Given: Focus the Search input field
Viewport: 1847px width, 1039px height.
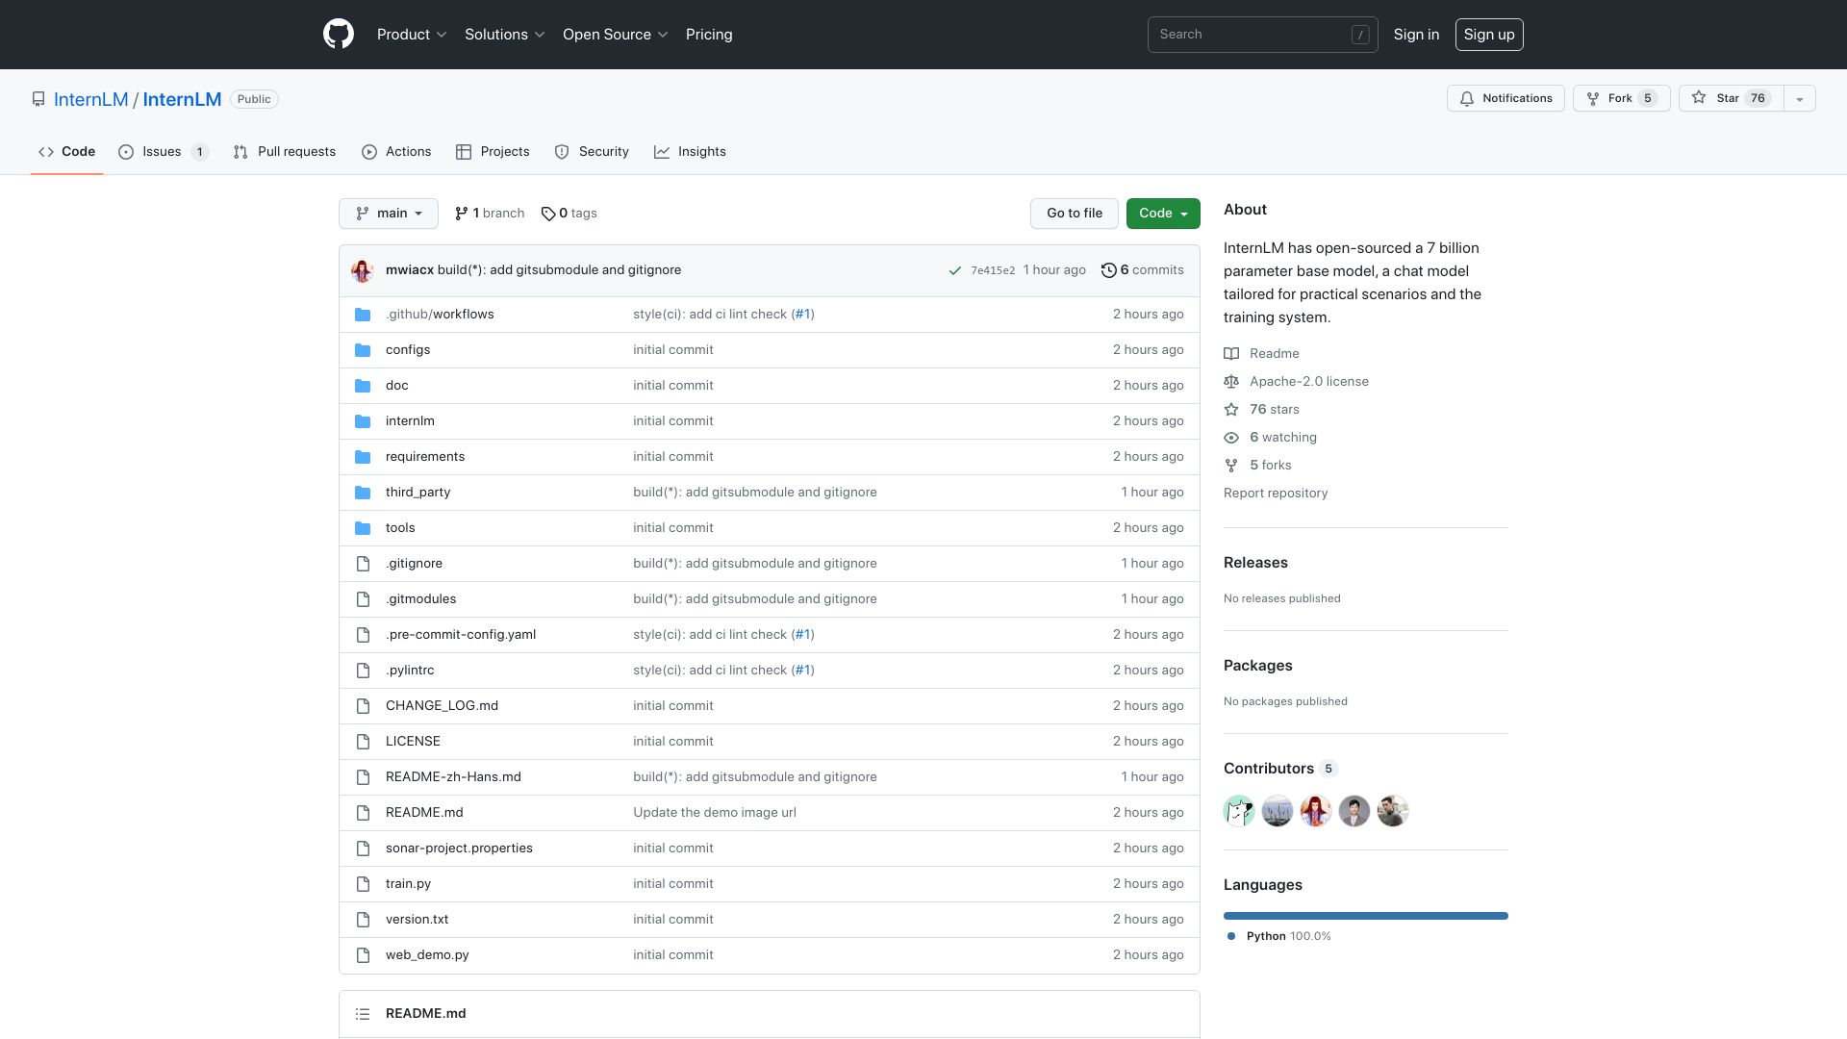Looking at the screenshot, I should 1262,35.
